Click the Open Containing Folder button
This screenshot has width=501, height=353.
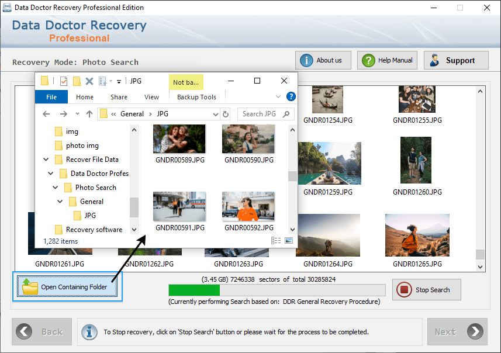tap(67, 286)
